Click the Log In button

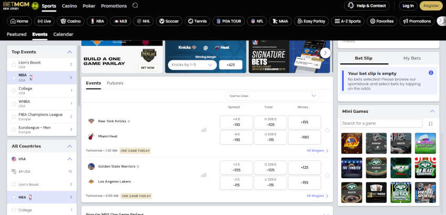pos(408,6)
